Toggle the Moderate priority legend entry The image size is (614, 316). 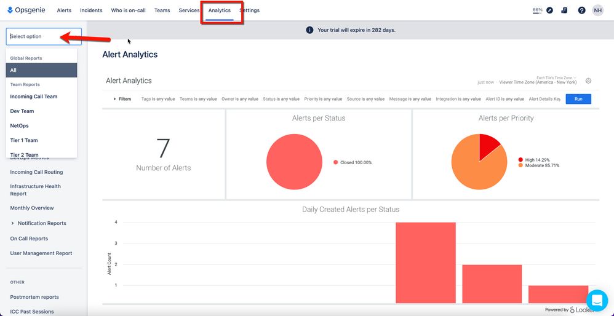538,165
